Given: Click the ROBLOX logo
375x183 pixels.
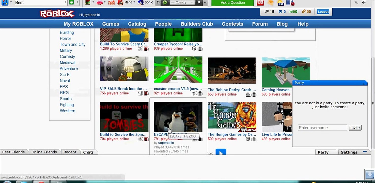Looking at the screenshot, I should pyautogui.click(x=57, y=14).
